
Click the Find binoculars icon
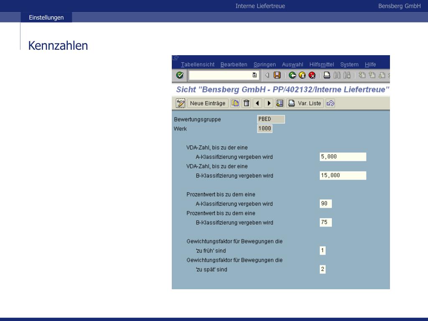[x=337, y=75]
